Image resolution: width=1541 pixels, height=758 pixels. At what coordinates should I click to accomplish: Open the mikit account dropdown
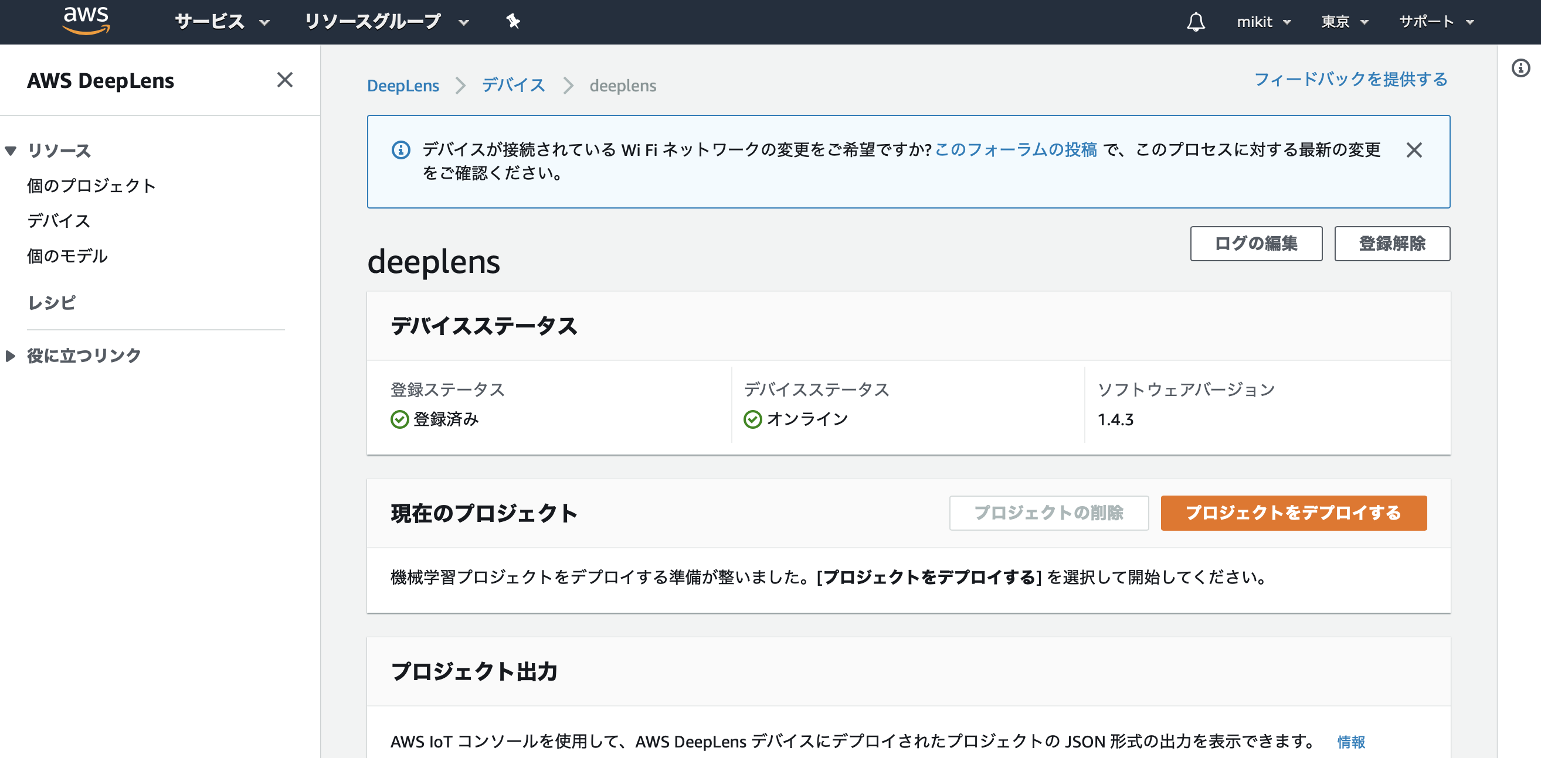click(1264, 22)
